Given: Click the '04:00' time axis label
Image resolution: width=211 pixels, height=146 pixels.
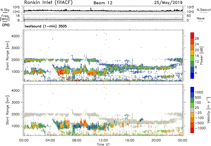Looking at the screenshot, I should [50, 140].
